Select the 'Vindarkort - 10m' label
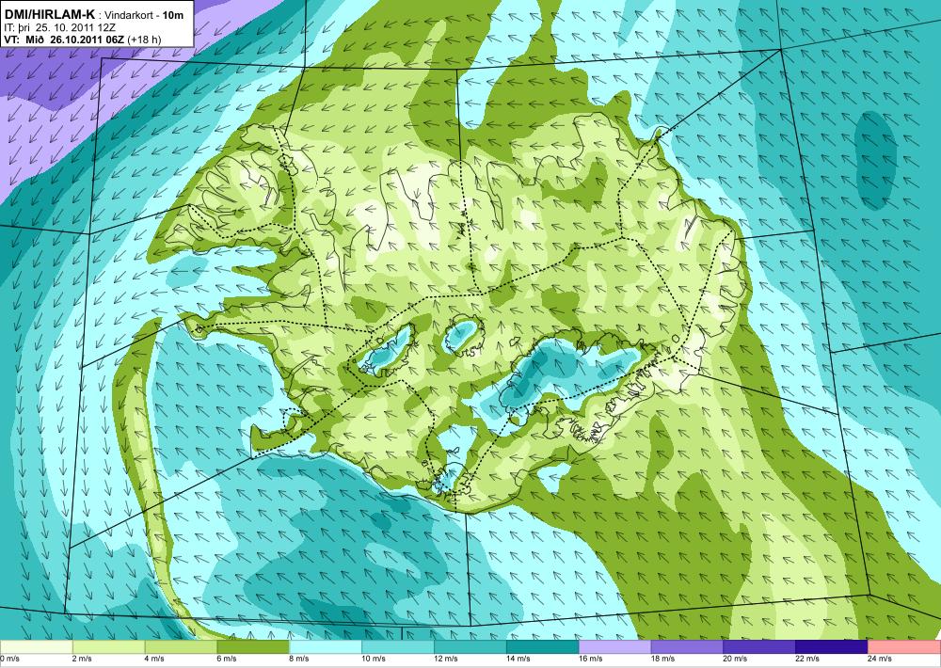The width and height of the screenshot is (941, 668). click(145, 15)
